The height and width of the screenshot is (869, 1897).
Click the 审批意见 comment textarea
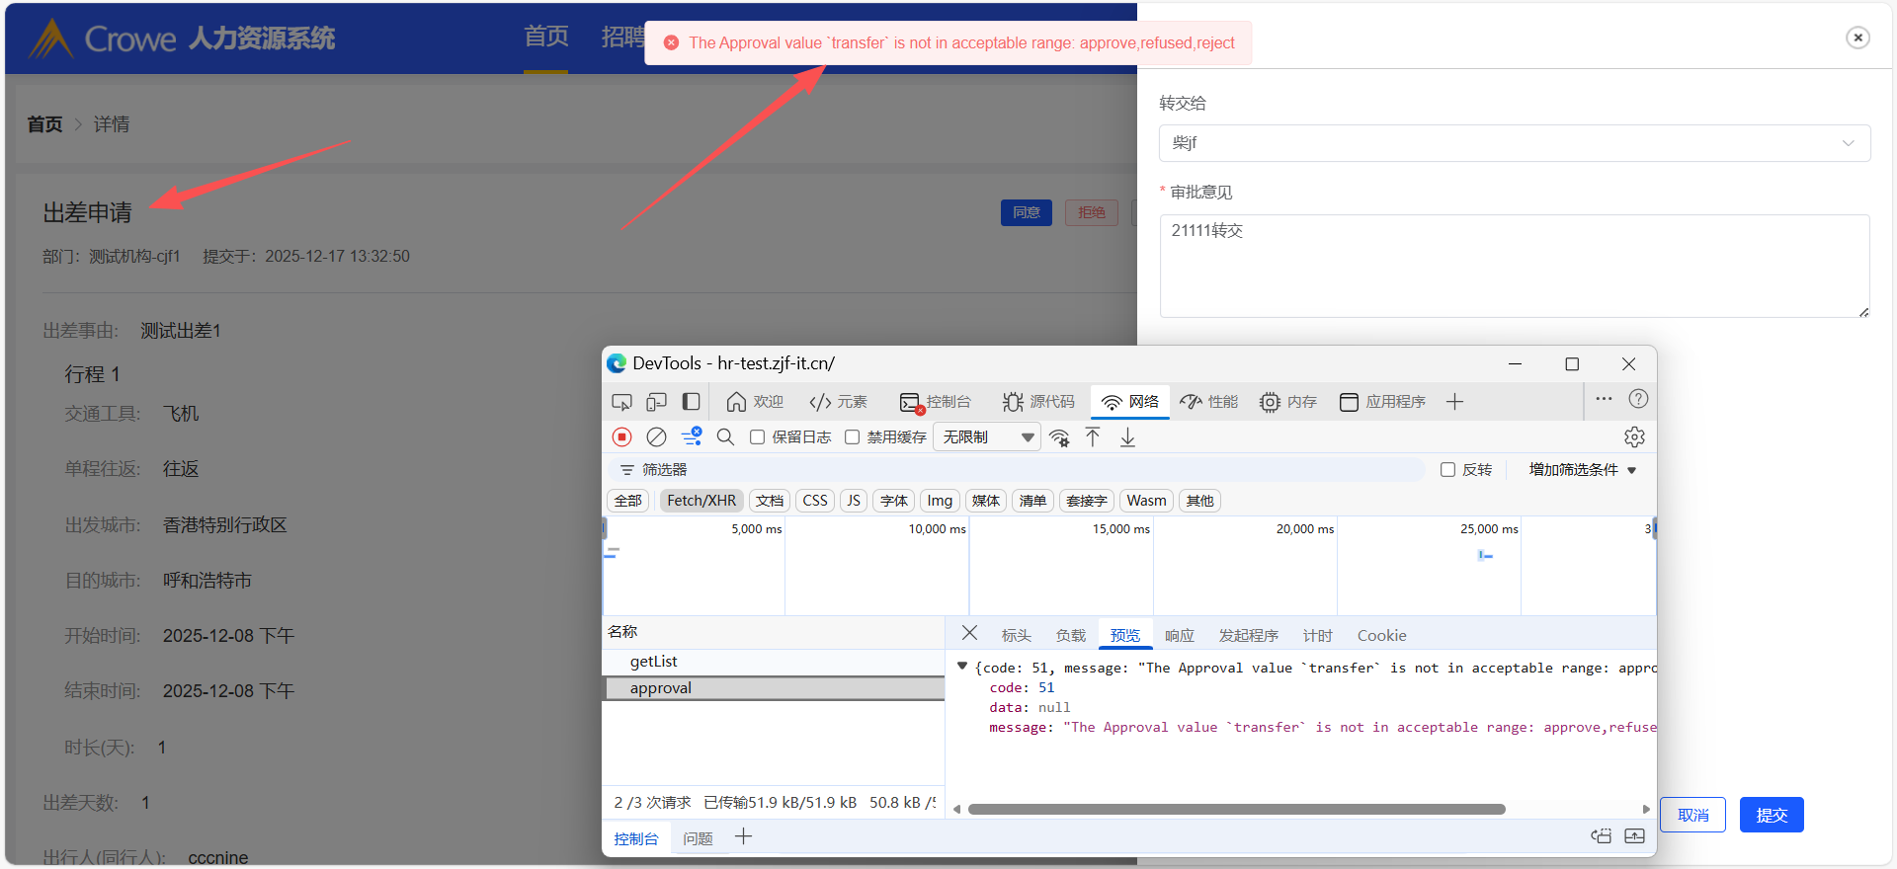[x=1515, y=266]
